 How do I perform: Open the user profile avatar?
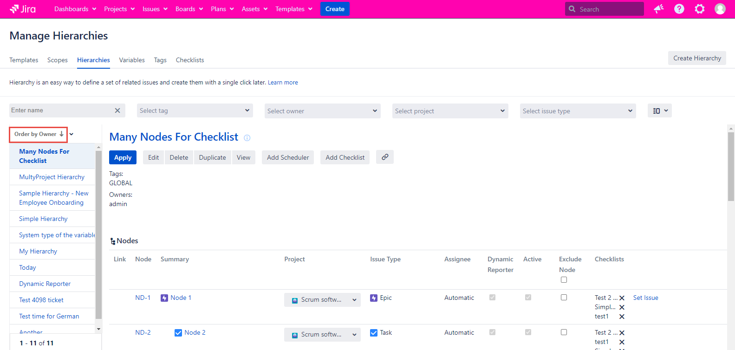[720, 9]
